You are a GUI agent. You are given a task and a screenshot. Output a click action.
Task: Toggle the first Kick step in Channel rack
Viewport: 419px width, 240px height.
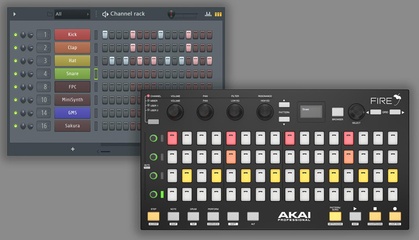tap(105, 35)
